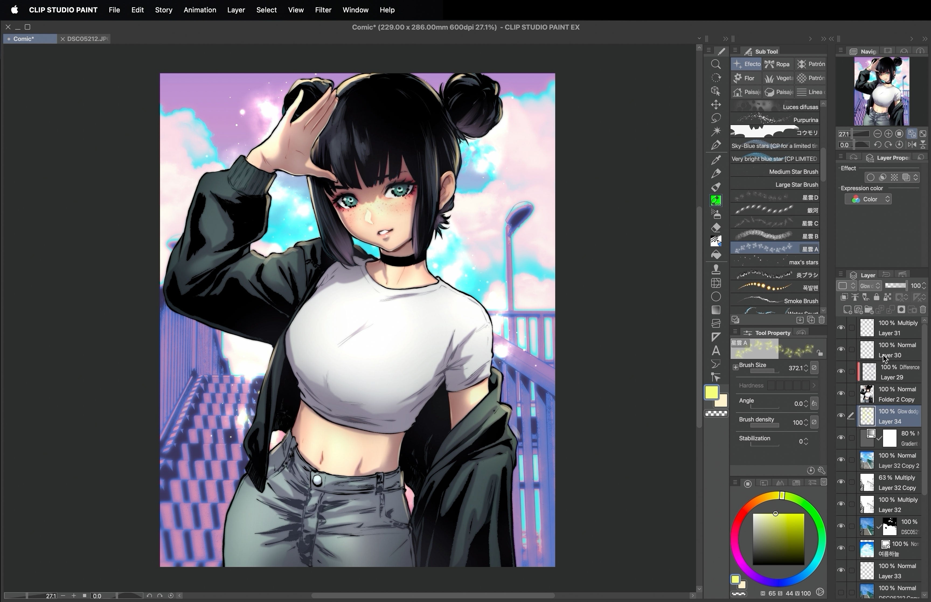Viewport: 931px width, 602px height.
Task: Click the Gradient tool icon
Action: [x=716, y=310]
